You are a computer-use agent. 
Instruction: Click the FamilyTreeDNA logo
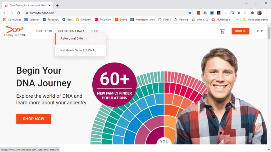(15, 31)
